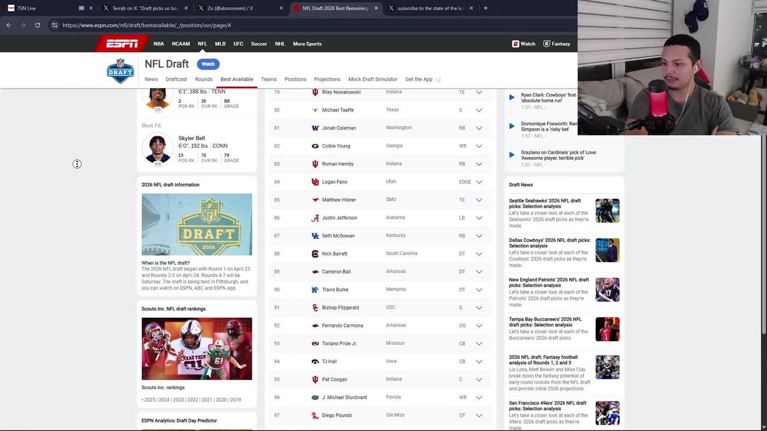Open the Projections tab
The height and width of the screenshot is (431, 767).
[x=327, y=79]
